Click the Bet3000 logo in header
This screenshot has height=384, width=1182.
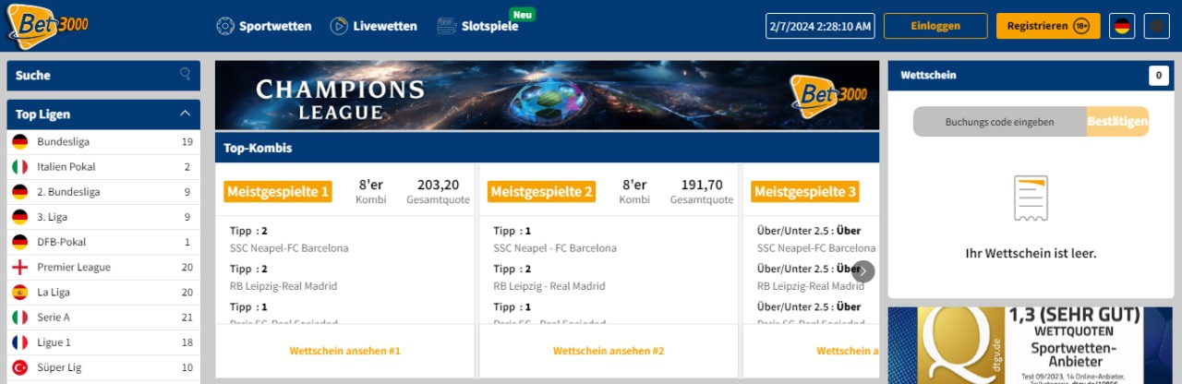49,25
